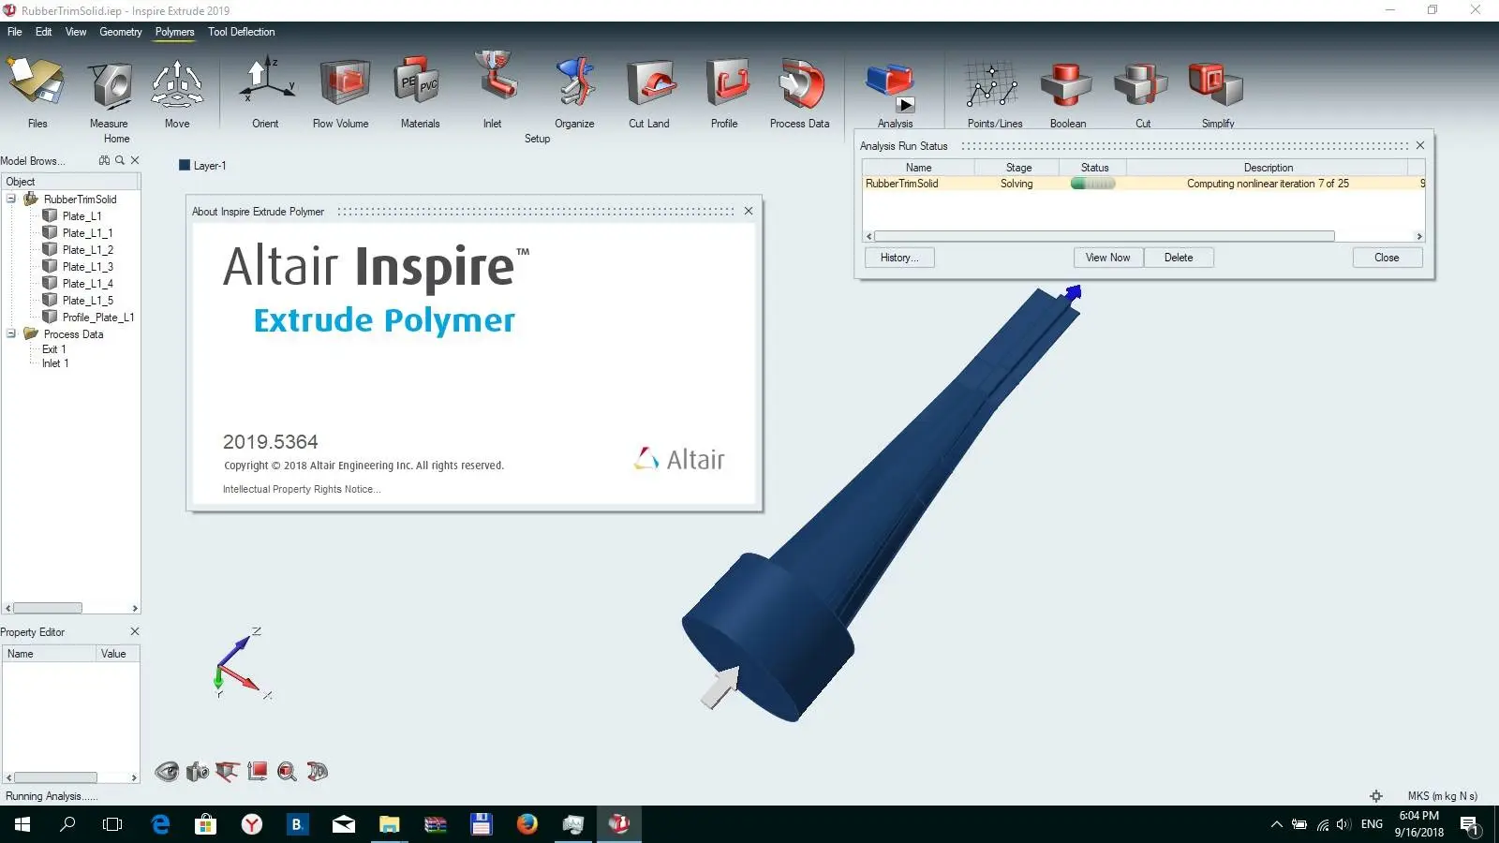
Task: Collapse the Process Data tree node
Action: coord(11,333)
